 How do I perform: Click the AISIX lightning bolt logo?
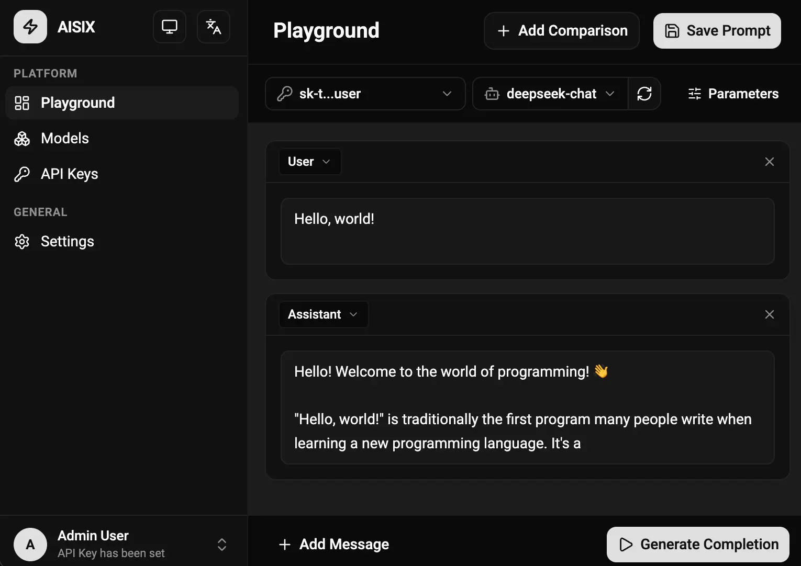point(30,26)
